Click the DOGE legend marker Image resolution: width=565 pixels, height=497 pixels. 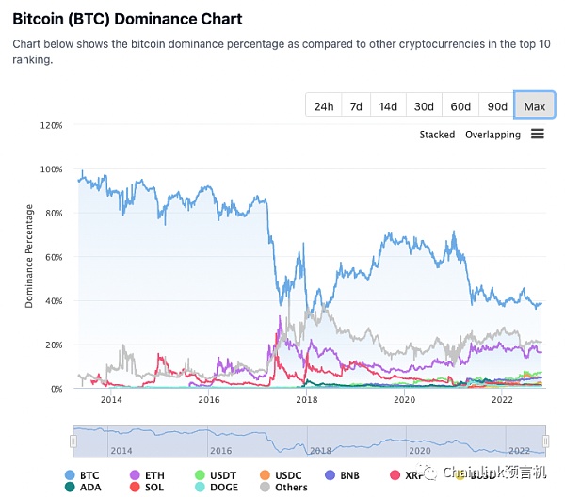(x=200, y=487)
